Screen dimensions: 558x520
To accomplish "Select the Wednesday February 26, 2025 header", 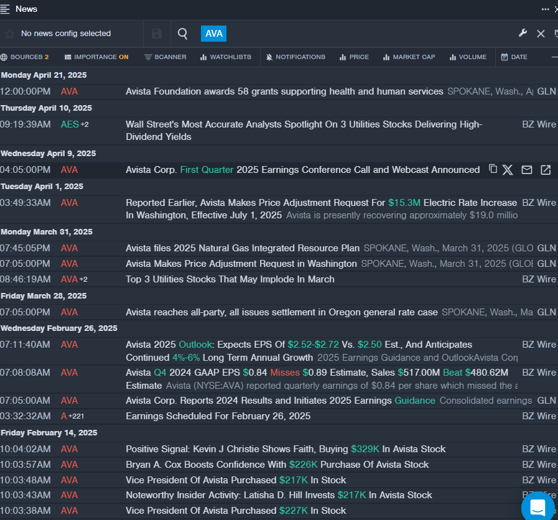I will [x=59, y=328].
